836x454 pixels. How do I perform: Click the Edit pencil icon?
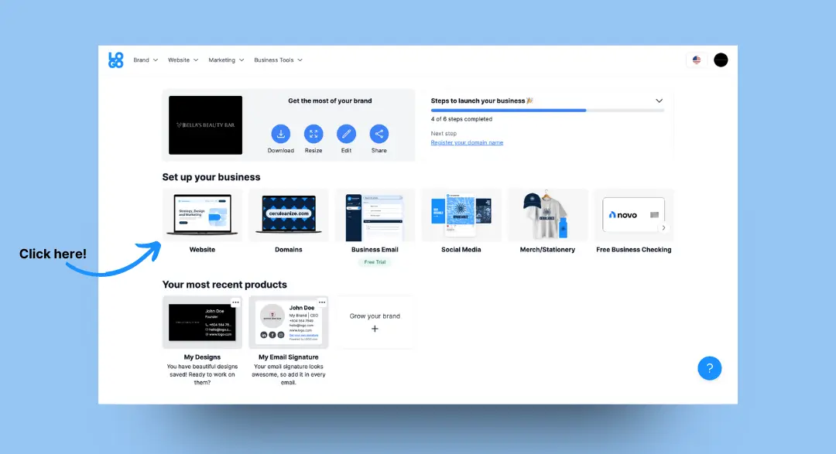coord(346,132)
